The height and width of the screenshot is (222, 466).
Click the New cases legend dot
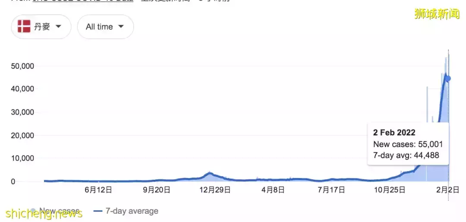tap(34, 211)
